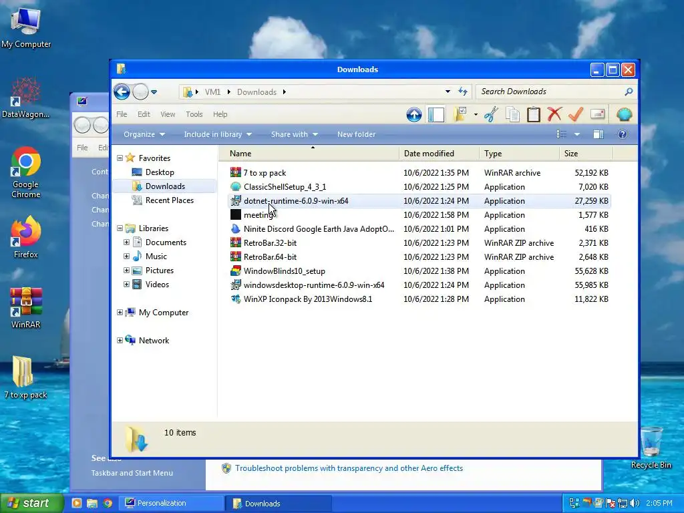Open the File menu
684x513 pixels.
click(x=122, y=114)
